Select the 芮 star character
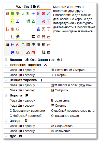Image resolution: width=100 pixels, height=142 pixels. 44,37
